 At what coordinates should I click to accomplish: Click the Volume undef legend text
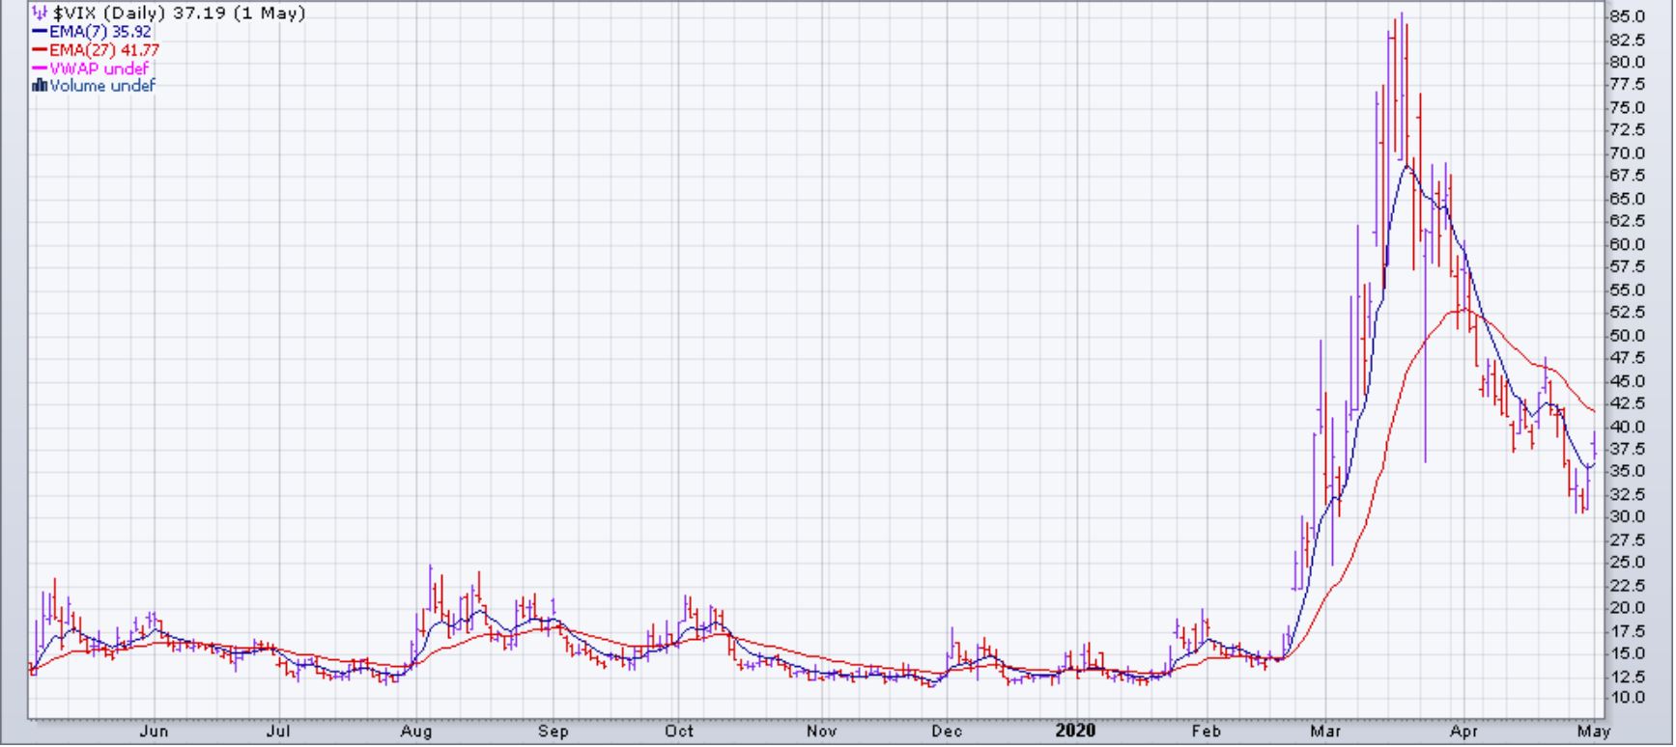pos(102,86)
